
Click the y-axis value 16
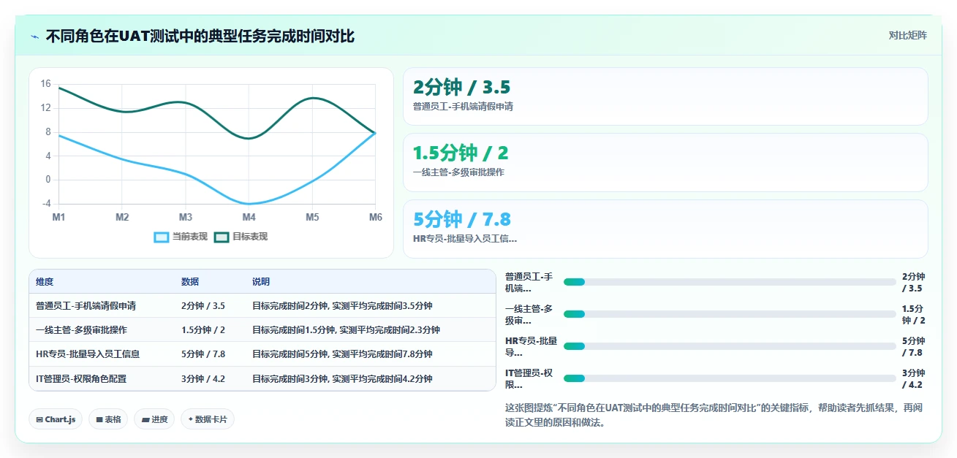click(45, 84)
